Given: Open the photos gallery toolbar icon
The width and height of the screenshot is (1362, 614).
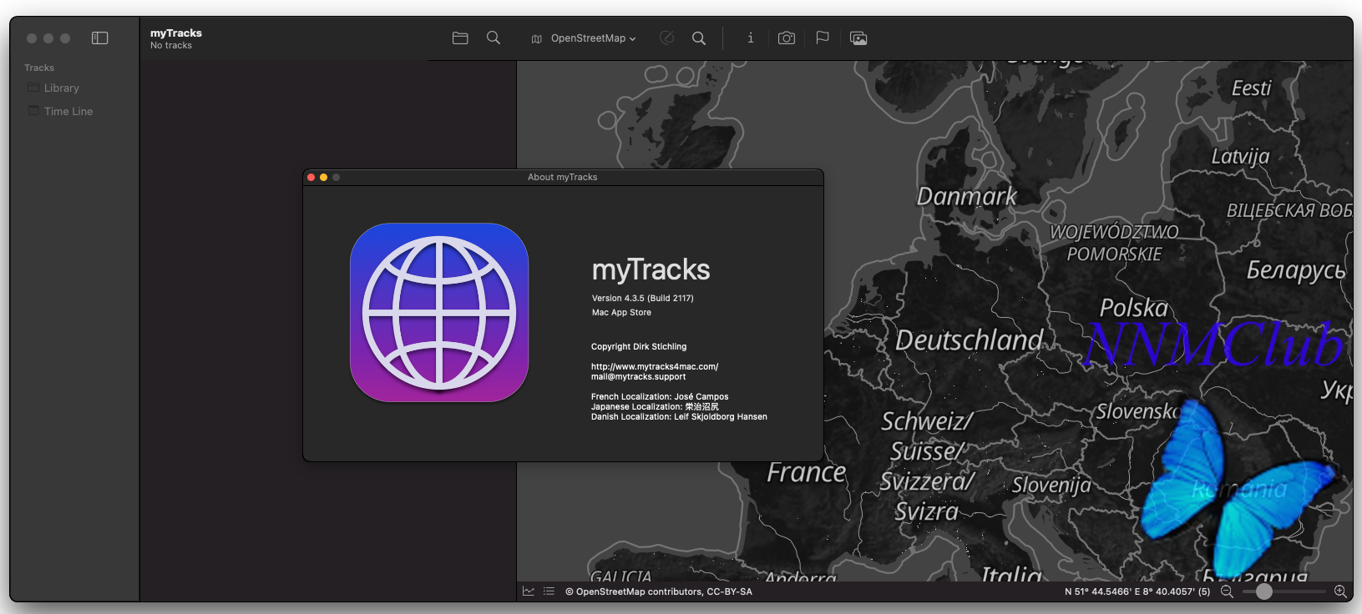Looking at the screenshot, I should click(x=858, y=38).
